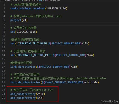Click the target_include_directories comment text
119x104 pixels.
tap(86, 78)
